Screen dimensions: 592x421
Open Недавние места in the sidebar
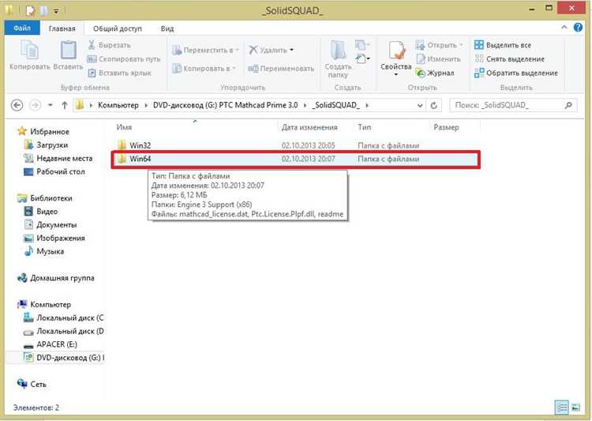click(64, 158)
